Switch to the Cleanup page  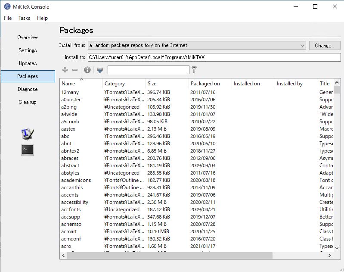tap(28, 102)
